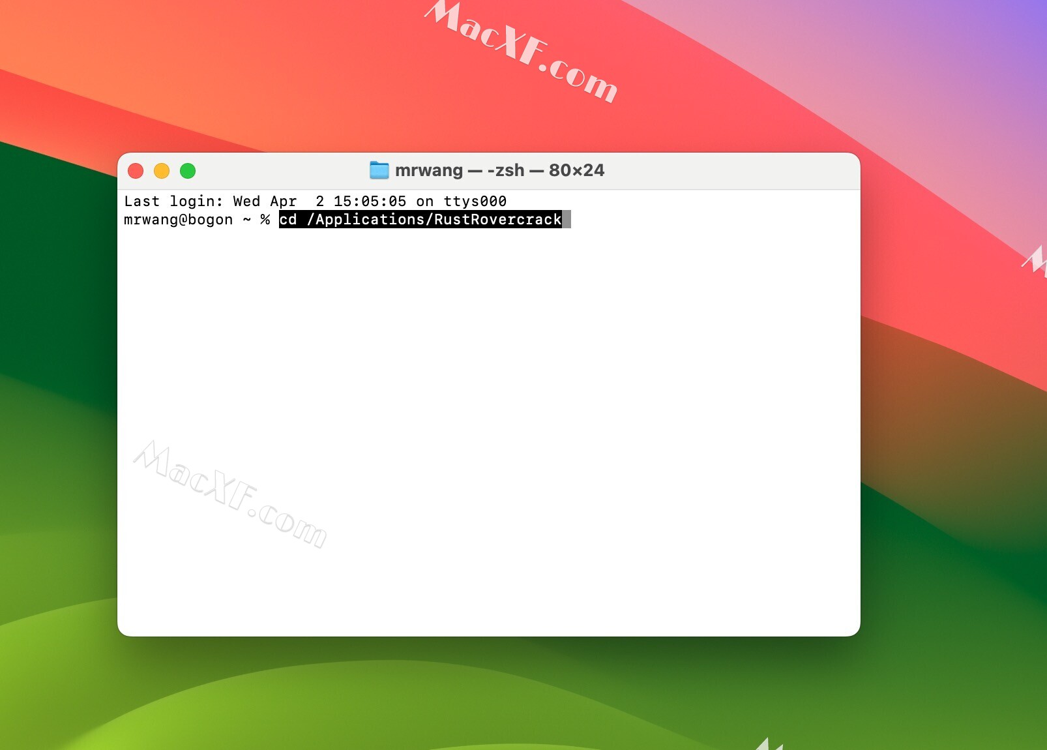This screenshot has width=1047, height=750.
Task: Minimize Terminal using the yellow button
Action: pyautogui.click(x=162, y=171)
